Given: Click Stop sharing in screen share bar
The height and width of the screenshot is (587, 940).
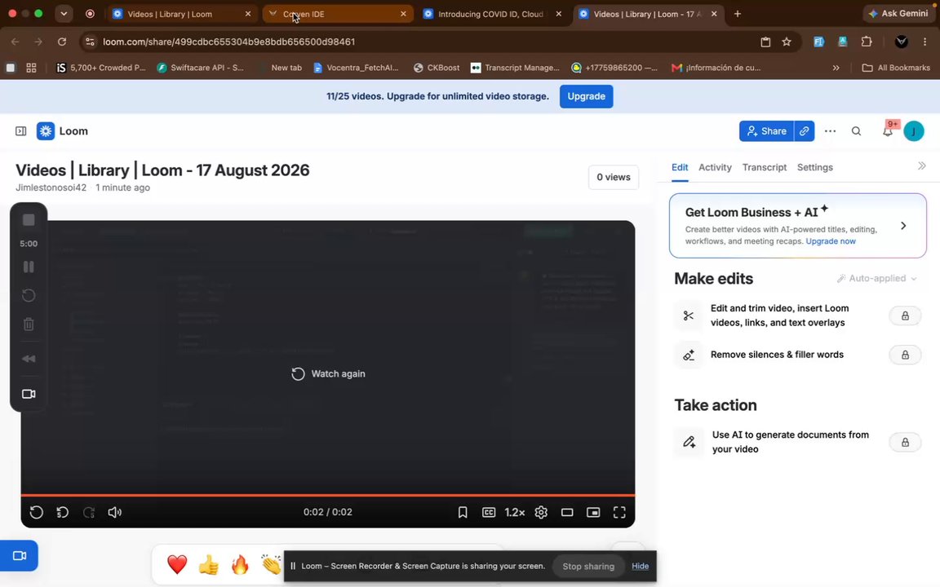Looking at the screenshot, I should (x=588, y=566).
